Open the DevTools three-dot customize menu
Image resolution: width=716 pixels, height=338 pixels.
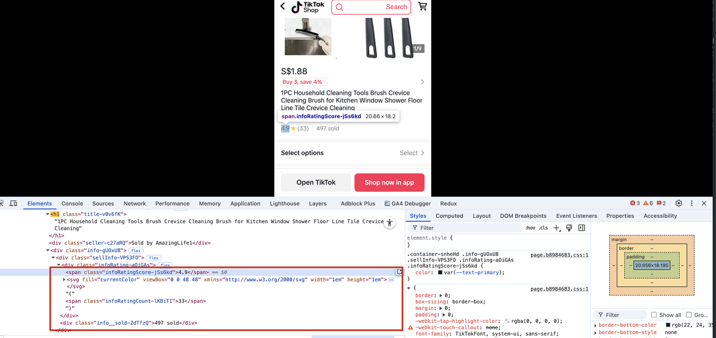coord(691,204)
